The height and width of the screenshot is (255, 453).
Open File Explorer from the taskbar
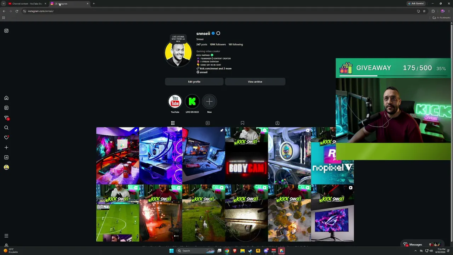[242, 251]
